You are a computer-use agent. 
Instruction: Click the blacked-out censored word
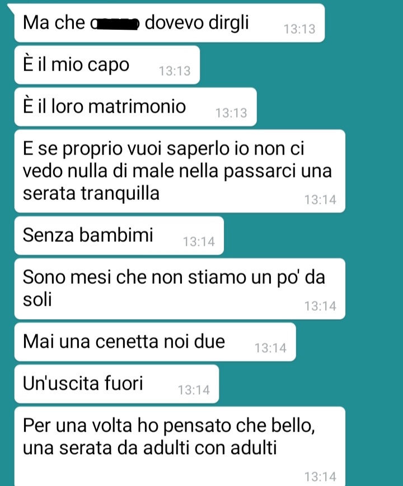117,24
